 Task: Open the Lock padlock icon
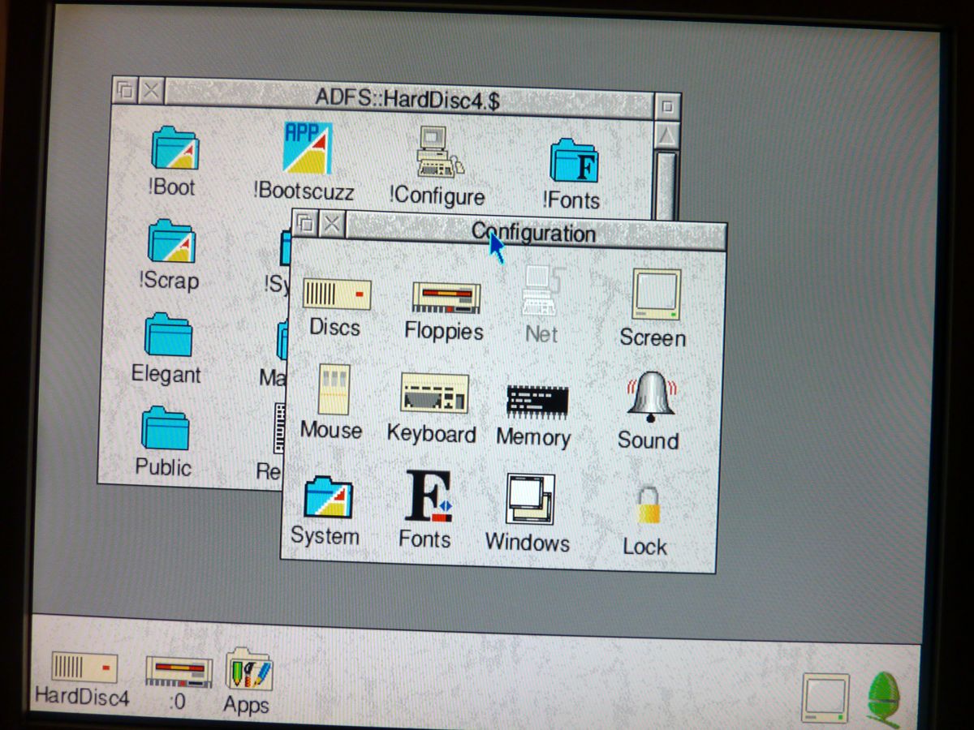pyautogui.click(x=647, y=506)
